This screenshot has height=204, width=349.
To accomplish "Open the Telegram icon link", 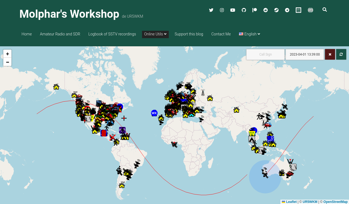I will (x=287, y=10).
